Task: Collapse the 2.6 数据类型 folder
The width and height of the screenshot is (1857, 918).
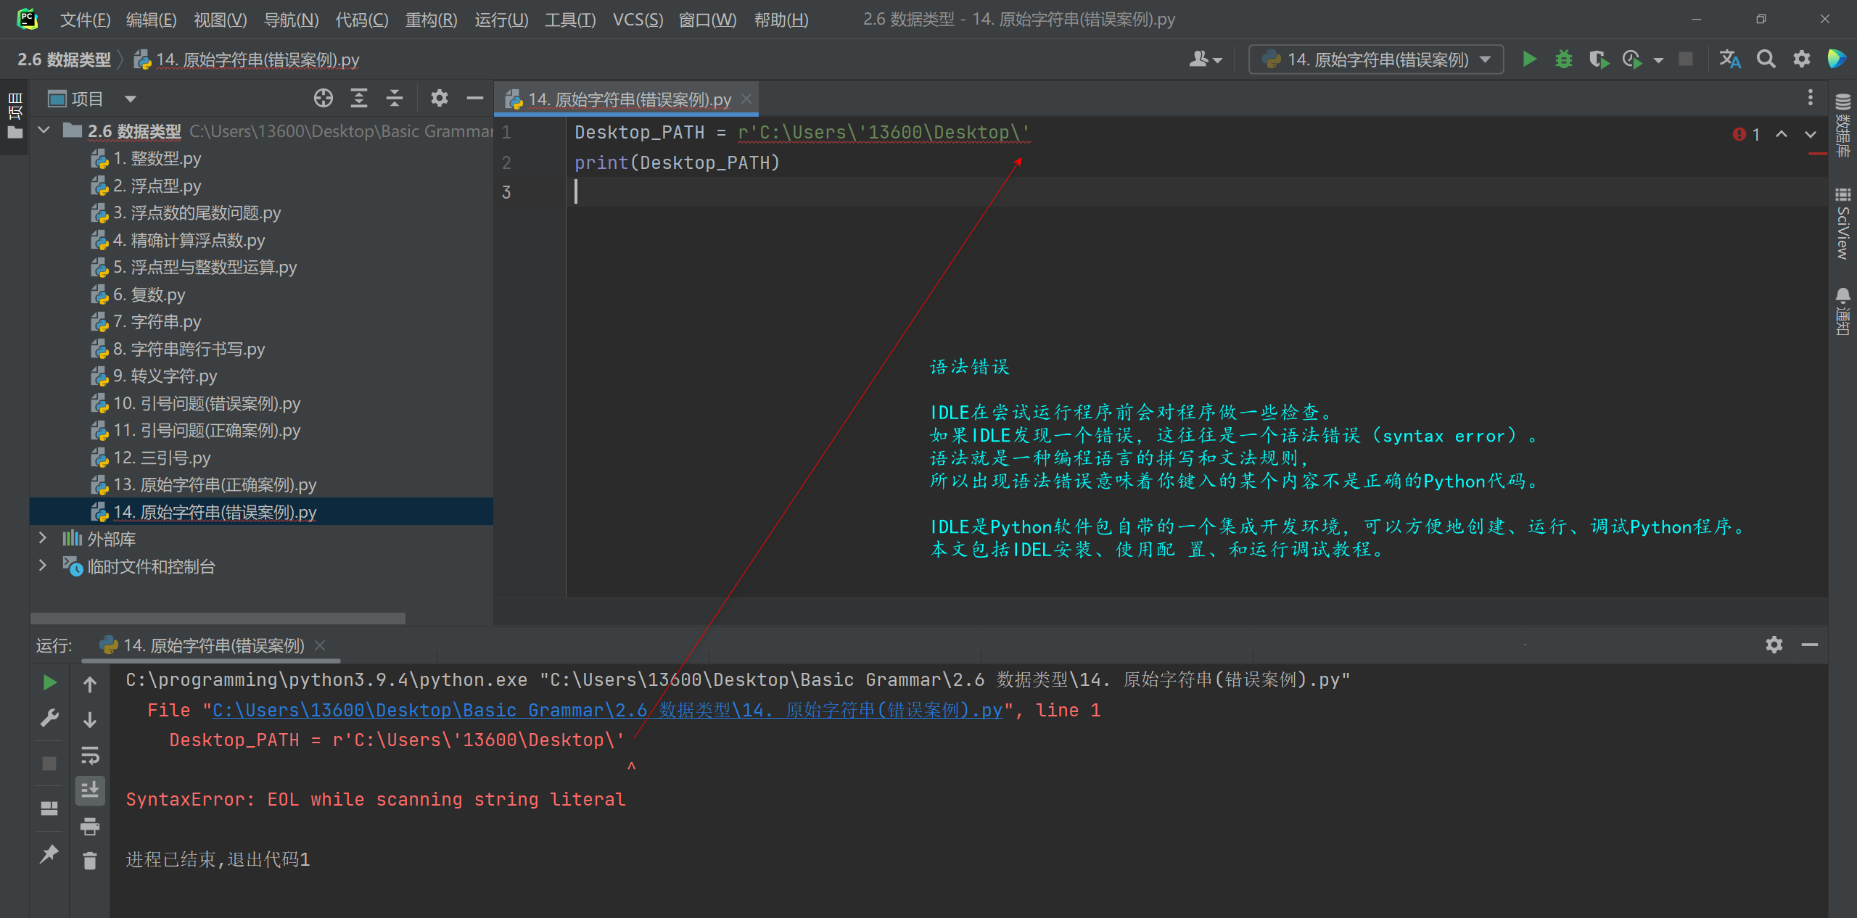Action: click(44, 131)
